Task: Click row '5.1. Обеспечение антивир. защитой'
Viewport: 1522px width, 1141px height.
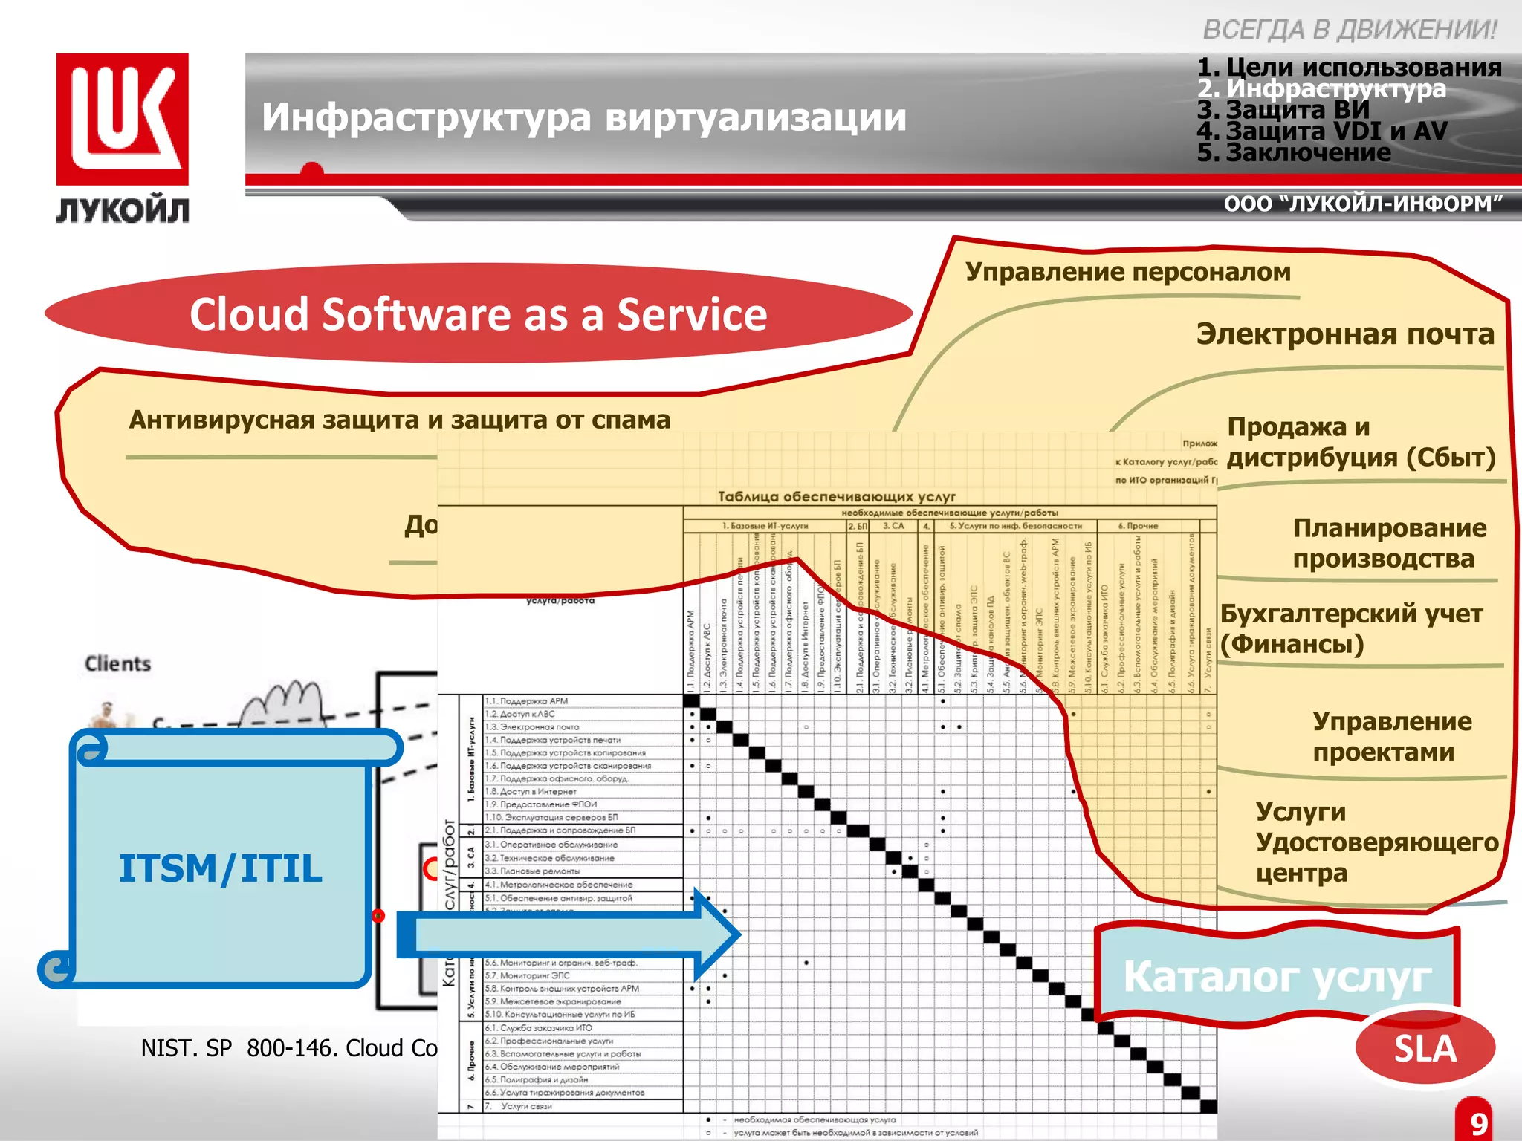Action: [x=583, y=898]
